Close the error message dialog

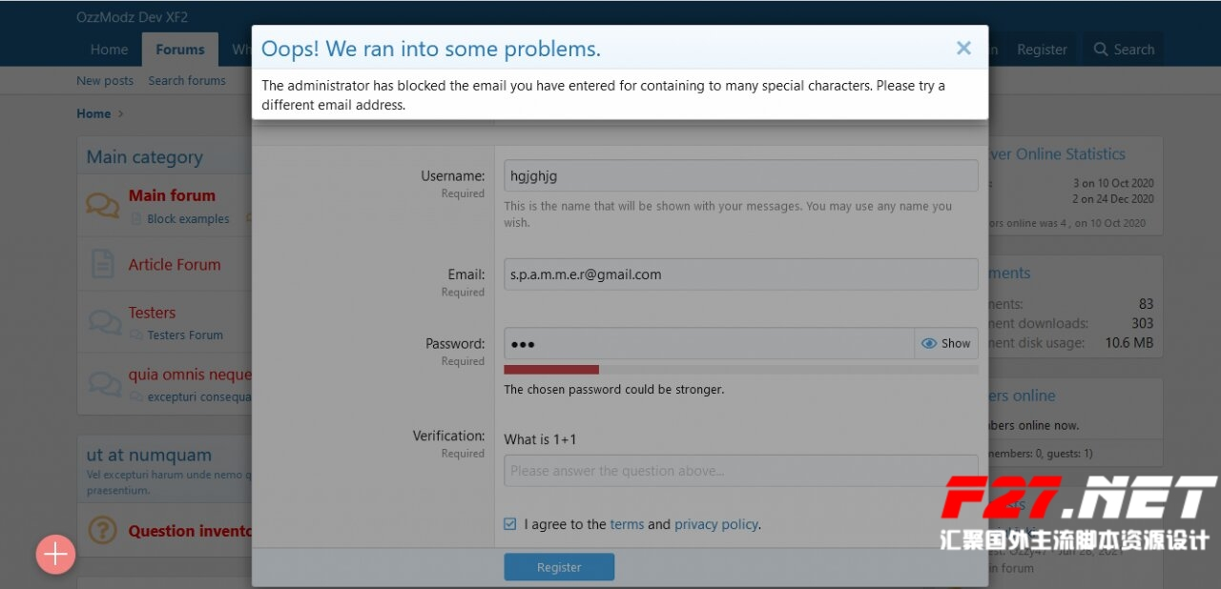pyautogui.click(x=963, y=49)
